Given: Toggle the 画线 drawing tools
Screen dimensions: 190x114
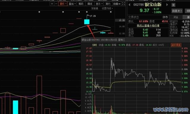Looking at the screenshot, I should click(90, 4).
